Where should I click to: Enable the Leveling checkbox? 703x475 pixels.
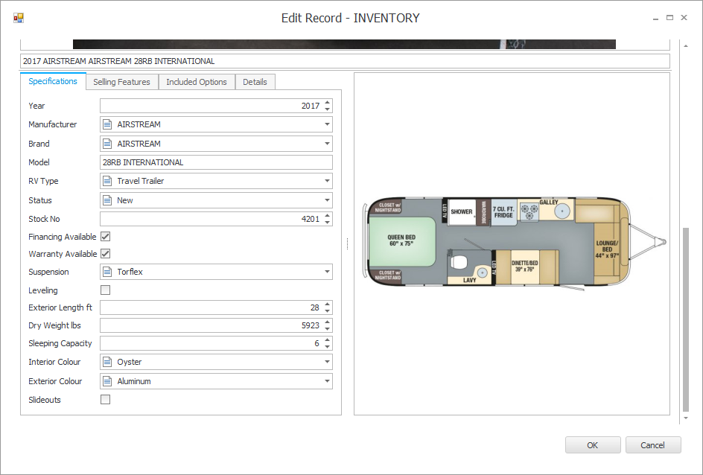click(105, 290)
